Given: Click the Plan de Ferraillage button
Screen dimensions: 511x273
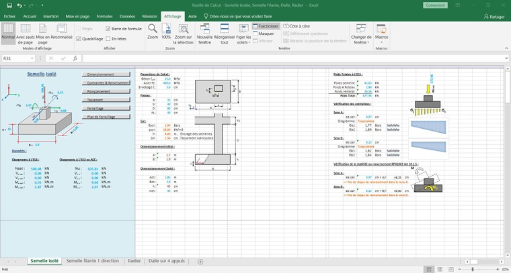Looking at the screenshot, I should (x=106, y=117).
